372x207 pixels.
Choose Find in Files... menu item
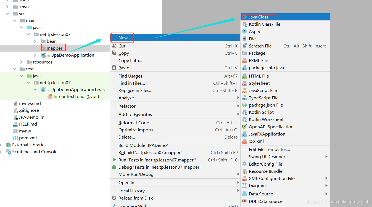(x=175, y=83)
